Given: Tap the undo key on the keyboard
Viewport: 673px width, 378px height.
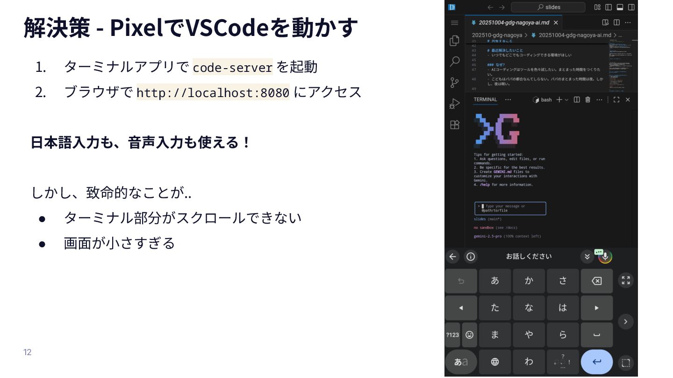Looking at the screenshot, I should [461, 281].
